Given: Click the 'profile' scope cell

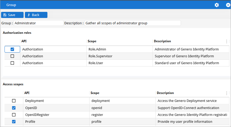Looking at the screenshot, I should tap(123, 121).
